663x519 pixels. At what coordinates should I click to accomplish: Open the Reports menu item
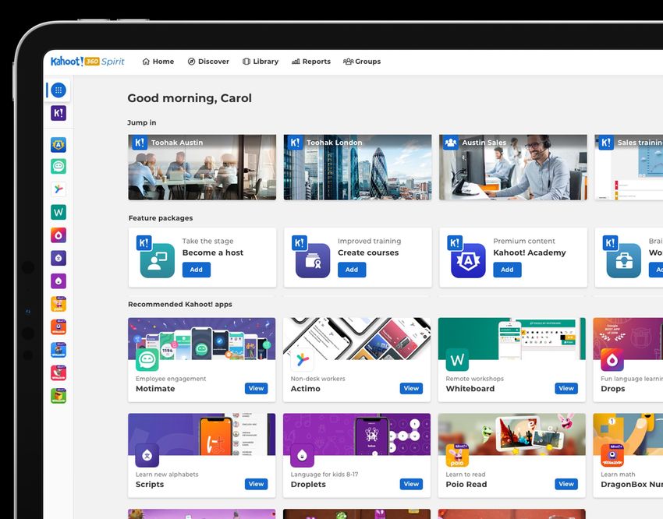pos(311,62)
